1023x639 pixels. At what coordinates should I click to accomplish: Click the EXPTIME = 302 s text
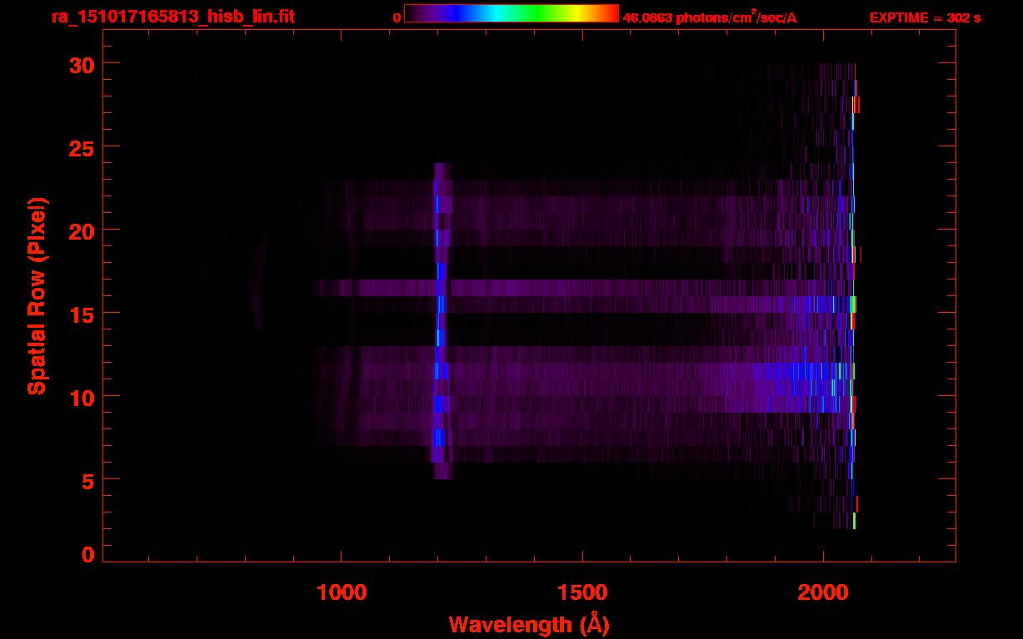(925, 18)
